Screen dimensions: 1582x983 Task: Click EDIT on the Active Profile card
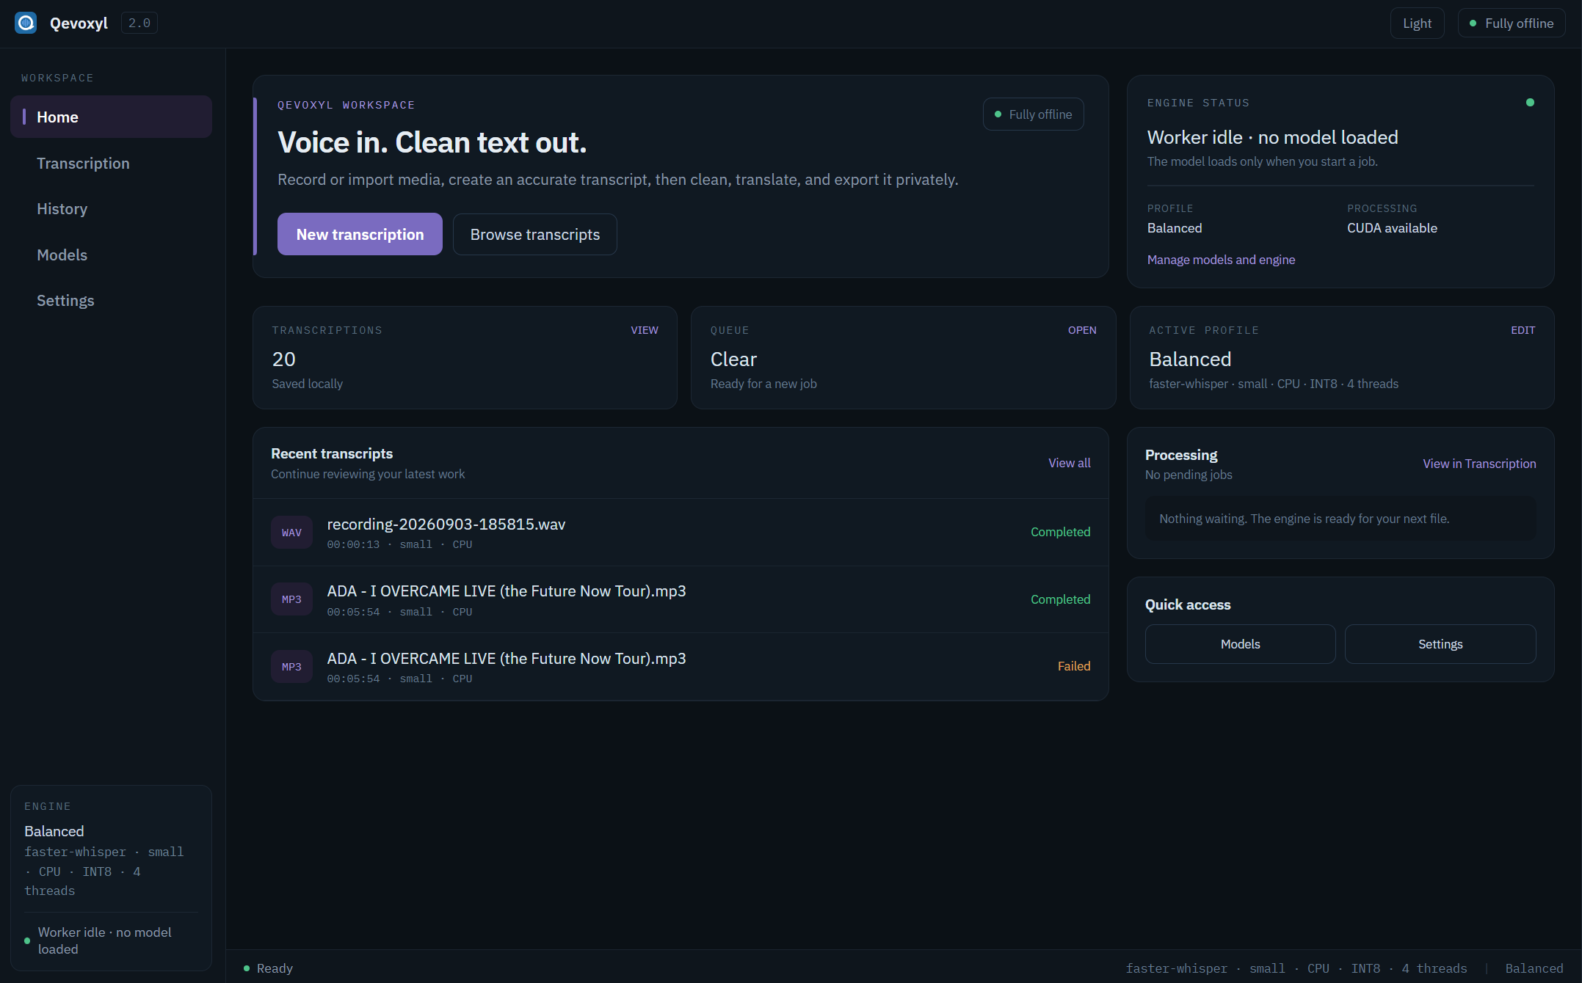(x=1523, y=330)
